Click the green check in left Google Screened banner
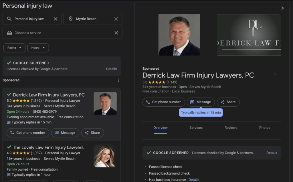Screen dimensions: 293x182 [9, 63]
